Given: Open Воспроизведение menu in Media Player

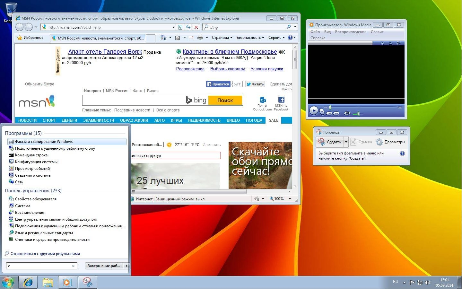Looking at the screenshot, I should (x=351, y=32).
